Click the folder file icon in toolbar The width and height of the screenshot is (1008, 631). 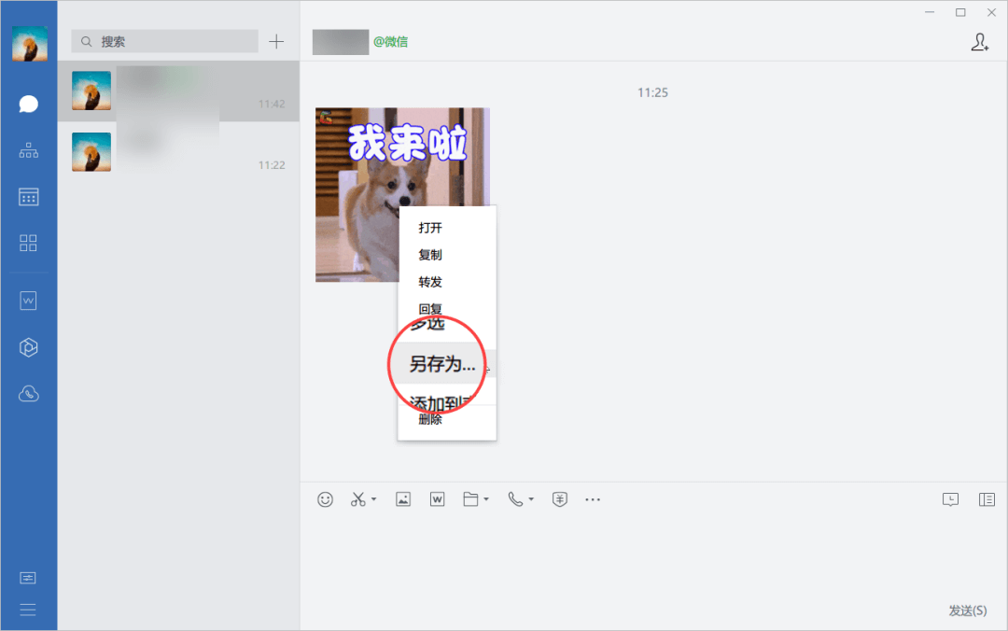click(470, 499)
